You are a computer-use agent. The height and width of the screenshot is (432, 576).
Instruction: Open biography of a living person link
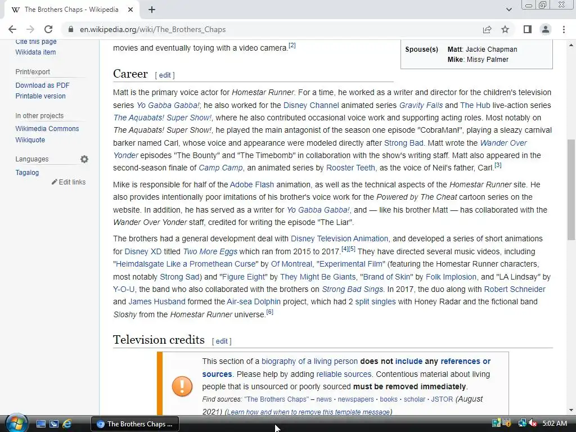tap(310, 362)
